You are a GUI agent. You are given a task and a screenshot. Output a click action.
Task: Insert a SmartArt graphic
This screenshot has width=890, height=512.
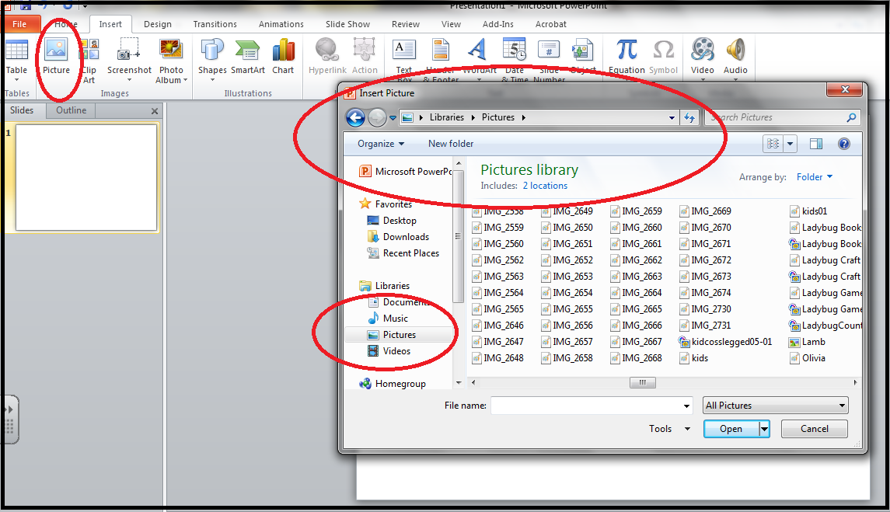[x=248, y=57]
